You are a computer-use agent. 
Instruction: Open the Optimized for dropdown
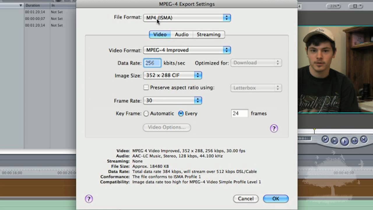[256, 63]
